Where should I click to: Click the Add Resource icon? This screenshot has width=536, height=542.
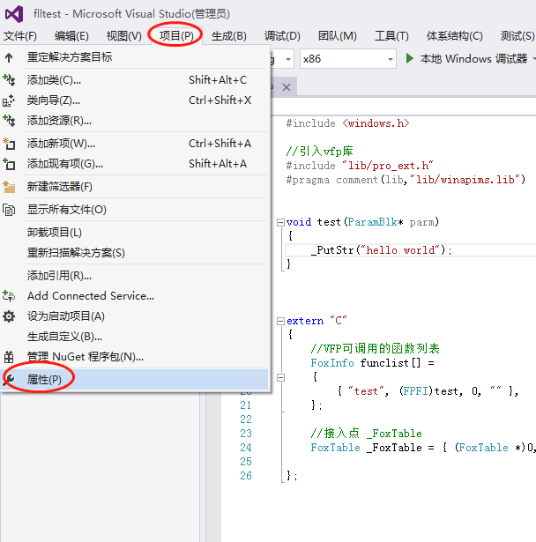pyautogui.click(x=9, y=121)
